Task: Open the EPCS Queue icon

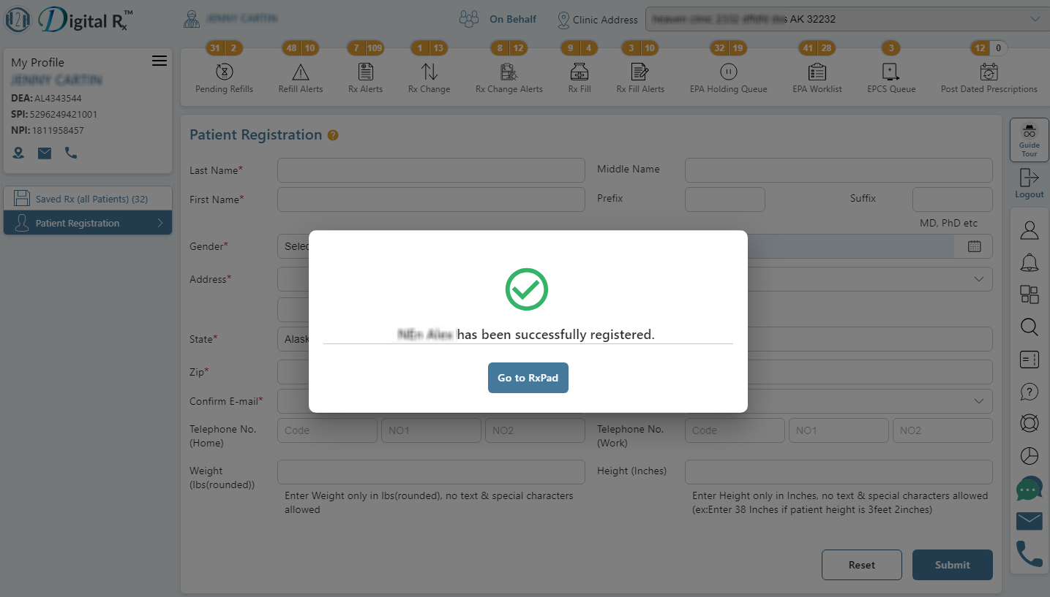Action: point(890,72)
